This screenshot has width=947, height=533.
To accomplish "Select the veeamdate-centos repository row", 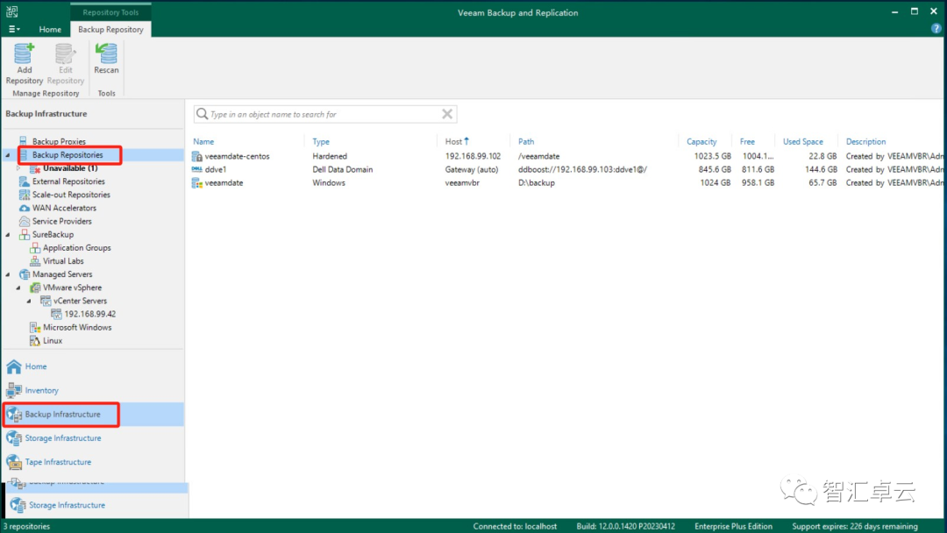I will [566, 156].
